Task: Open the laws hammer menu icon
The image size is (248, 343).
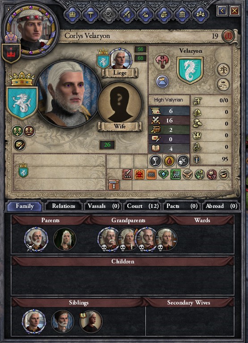Action: (91, 15)
